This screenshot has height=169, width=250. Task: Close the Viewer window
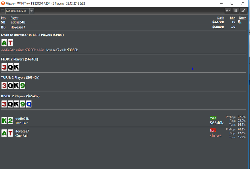[242, 3]
